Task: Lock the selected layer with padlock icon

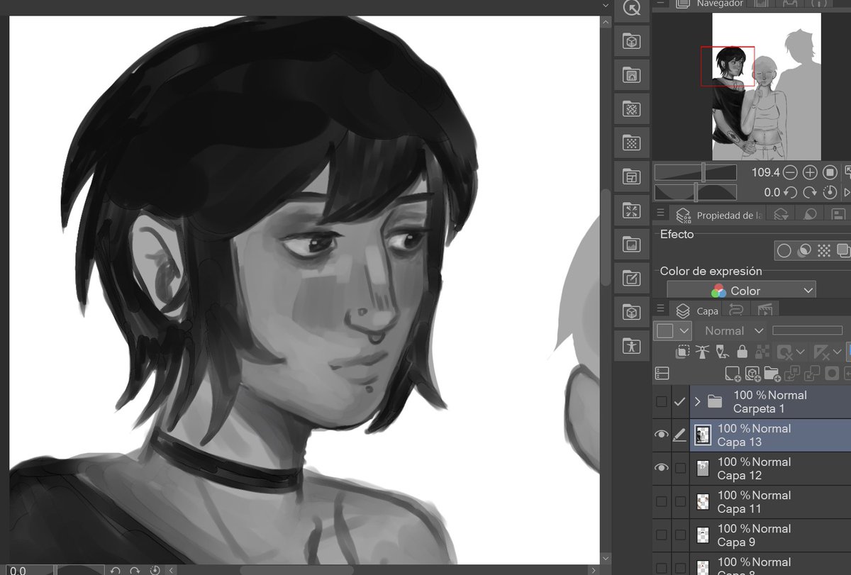Action: tap(742, 352)
